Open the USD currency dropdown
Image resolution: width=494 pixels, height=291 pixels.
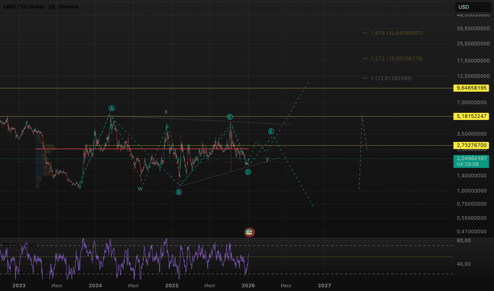pos(472,7)
